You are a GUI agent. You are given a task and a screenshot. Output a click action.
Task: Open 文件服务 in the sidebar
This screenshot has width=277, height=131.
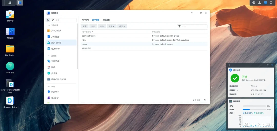pos(61,37)
